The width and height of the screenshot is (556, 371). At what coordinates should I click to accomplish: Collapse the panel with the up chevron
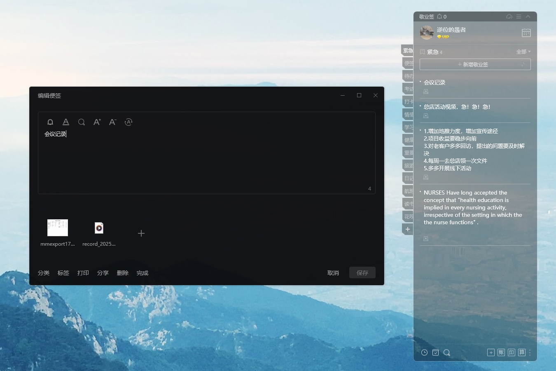click(528, 16)
